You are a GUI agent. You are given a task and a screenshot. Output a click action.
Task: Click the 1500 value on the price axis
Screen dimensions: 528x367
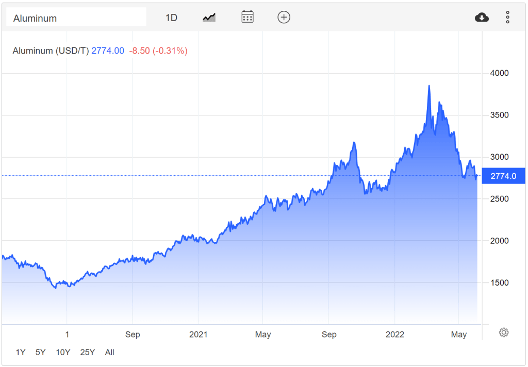pyautogui.click(x=499, y=283)
